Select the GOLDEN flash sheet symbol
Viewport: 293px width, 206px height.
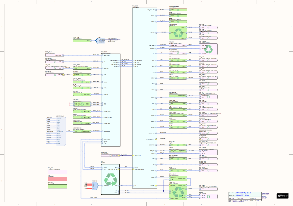coord(82,117)
